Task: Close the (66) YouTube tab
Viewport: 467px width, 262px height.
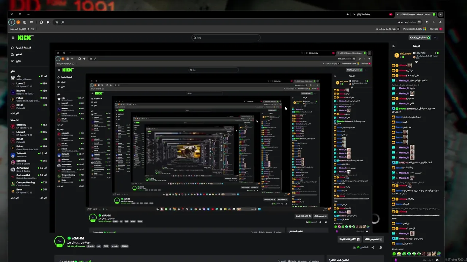Action: (355, 15)
